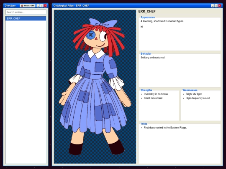Image resolution: width=226 pixels, height=169 pixels.
Task: Minimize the Directory window
Action: (38, 5)
